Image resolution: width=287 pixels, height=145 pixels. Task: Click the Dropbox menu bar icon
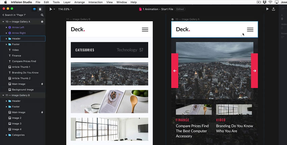click(264, 2)
